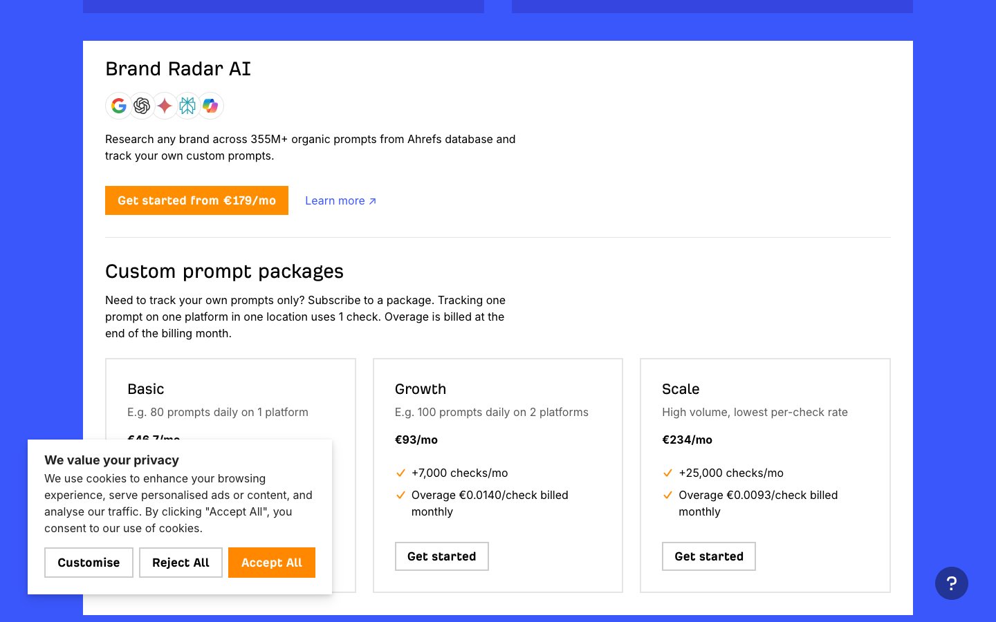
Task: Click the Custom prompt packages heading
Action: [x=224, y=272]
